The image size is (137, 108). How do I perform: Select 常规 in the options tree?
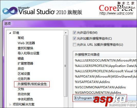click(x=21, y=38)
